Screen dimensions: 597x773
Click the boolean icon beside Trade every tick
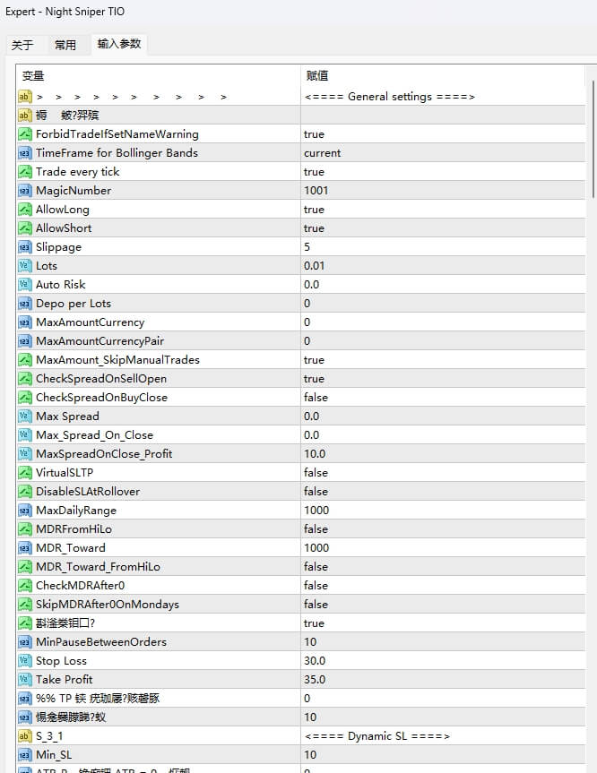coord(25,172)
